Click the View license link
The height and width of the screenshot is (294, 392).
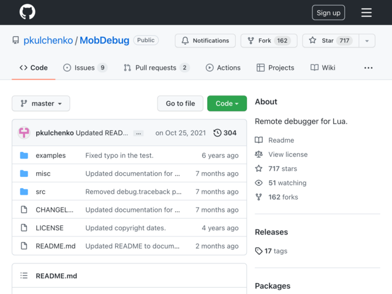[x=281, y=154]
